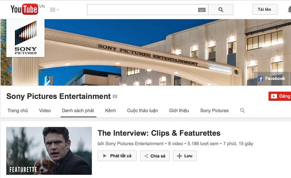
Task: Click the verified badge next to the channel name
Action: (115, 96)
